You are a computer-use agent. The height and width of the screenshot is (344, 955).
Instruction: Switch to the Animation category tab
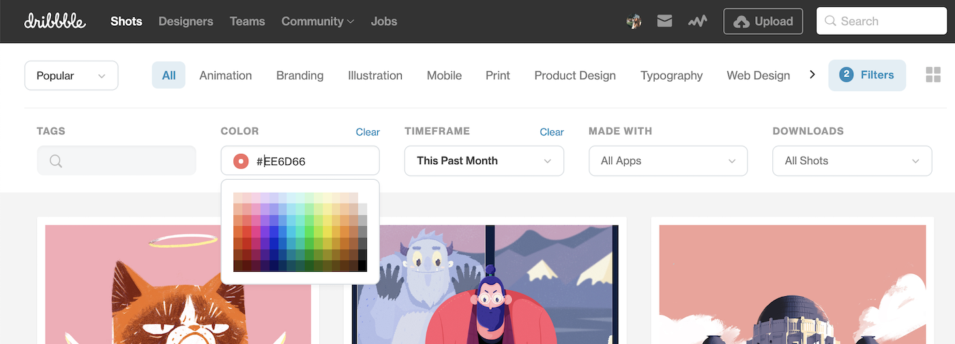[x=225, y=76]
